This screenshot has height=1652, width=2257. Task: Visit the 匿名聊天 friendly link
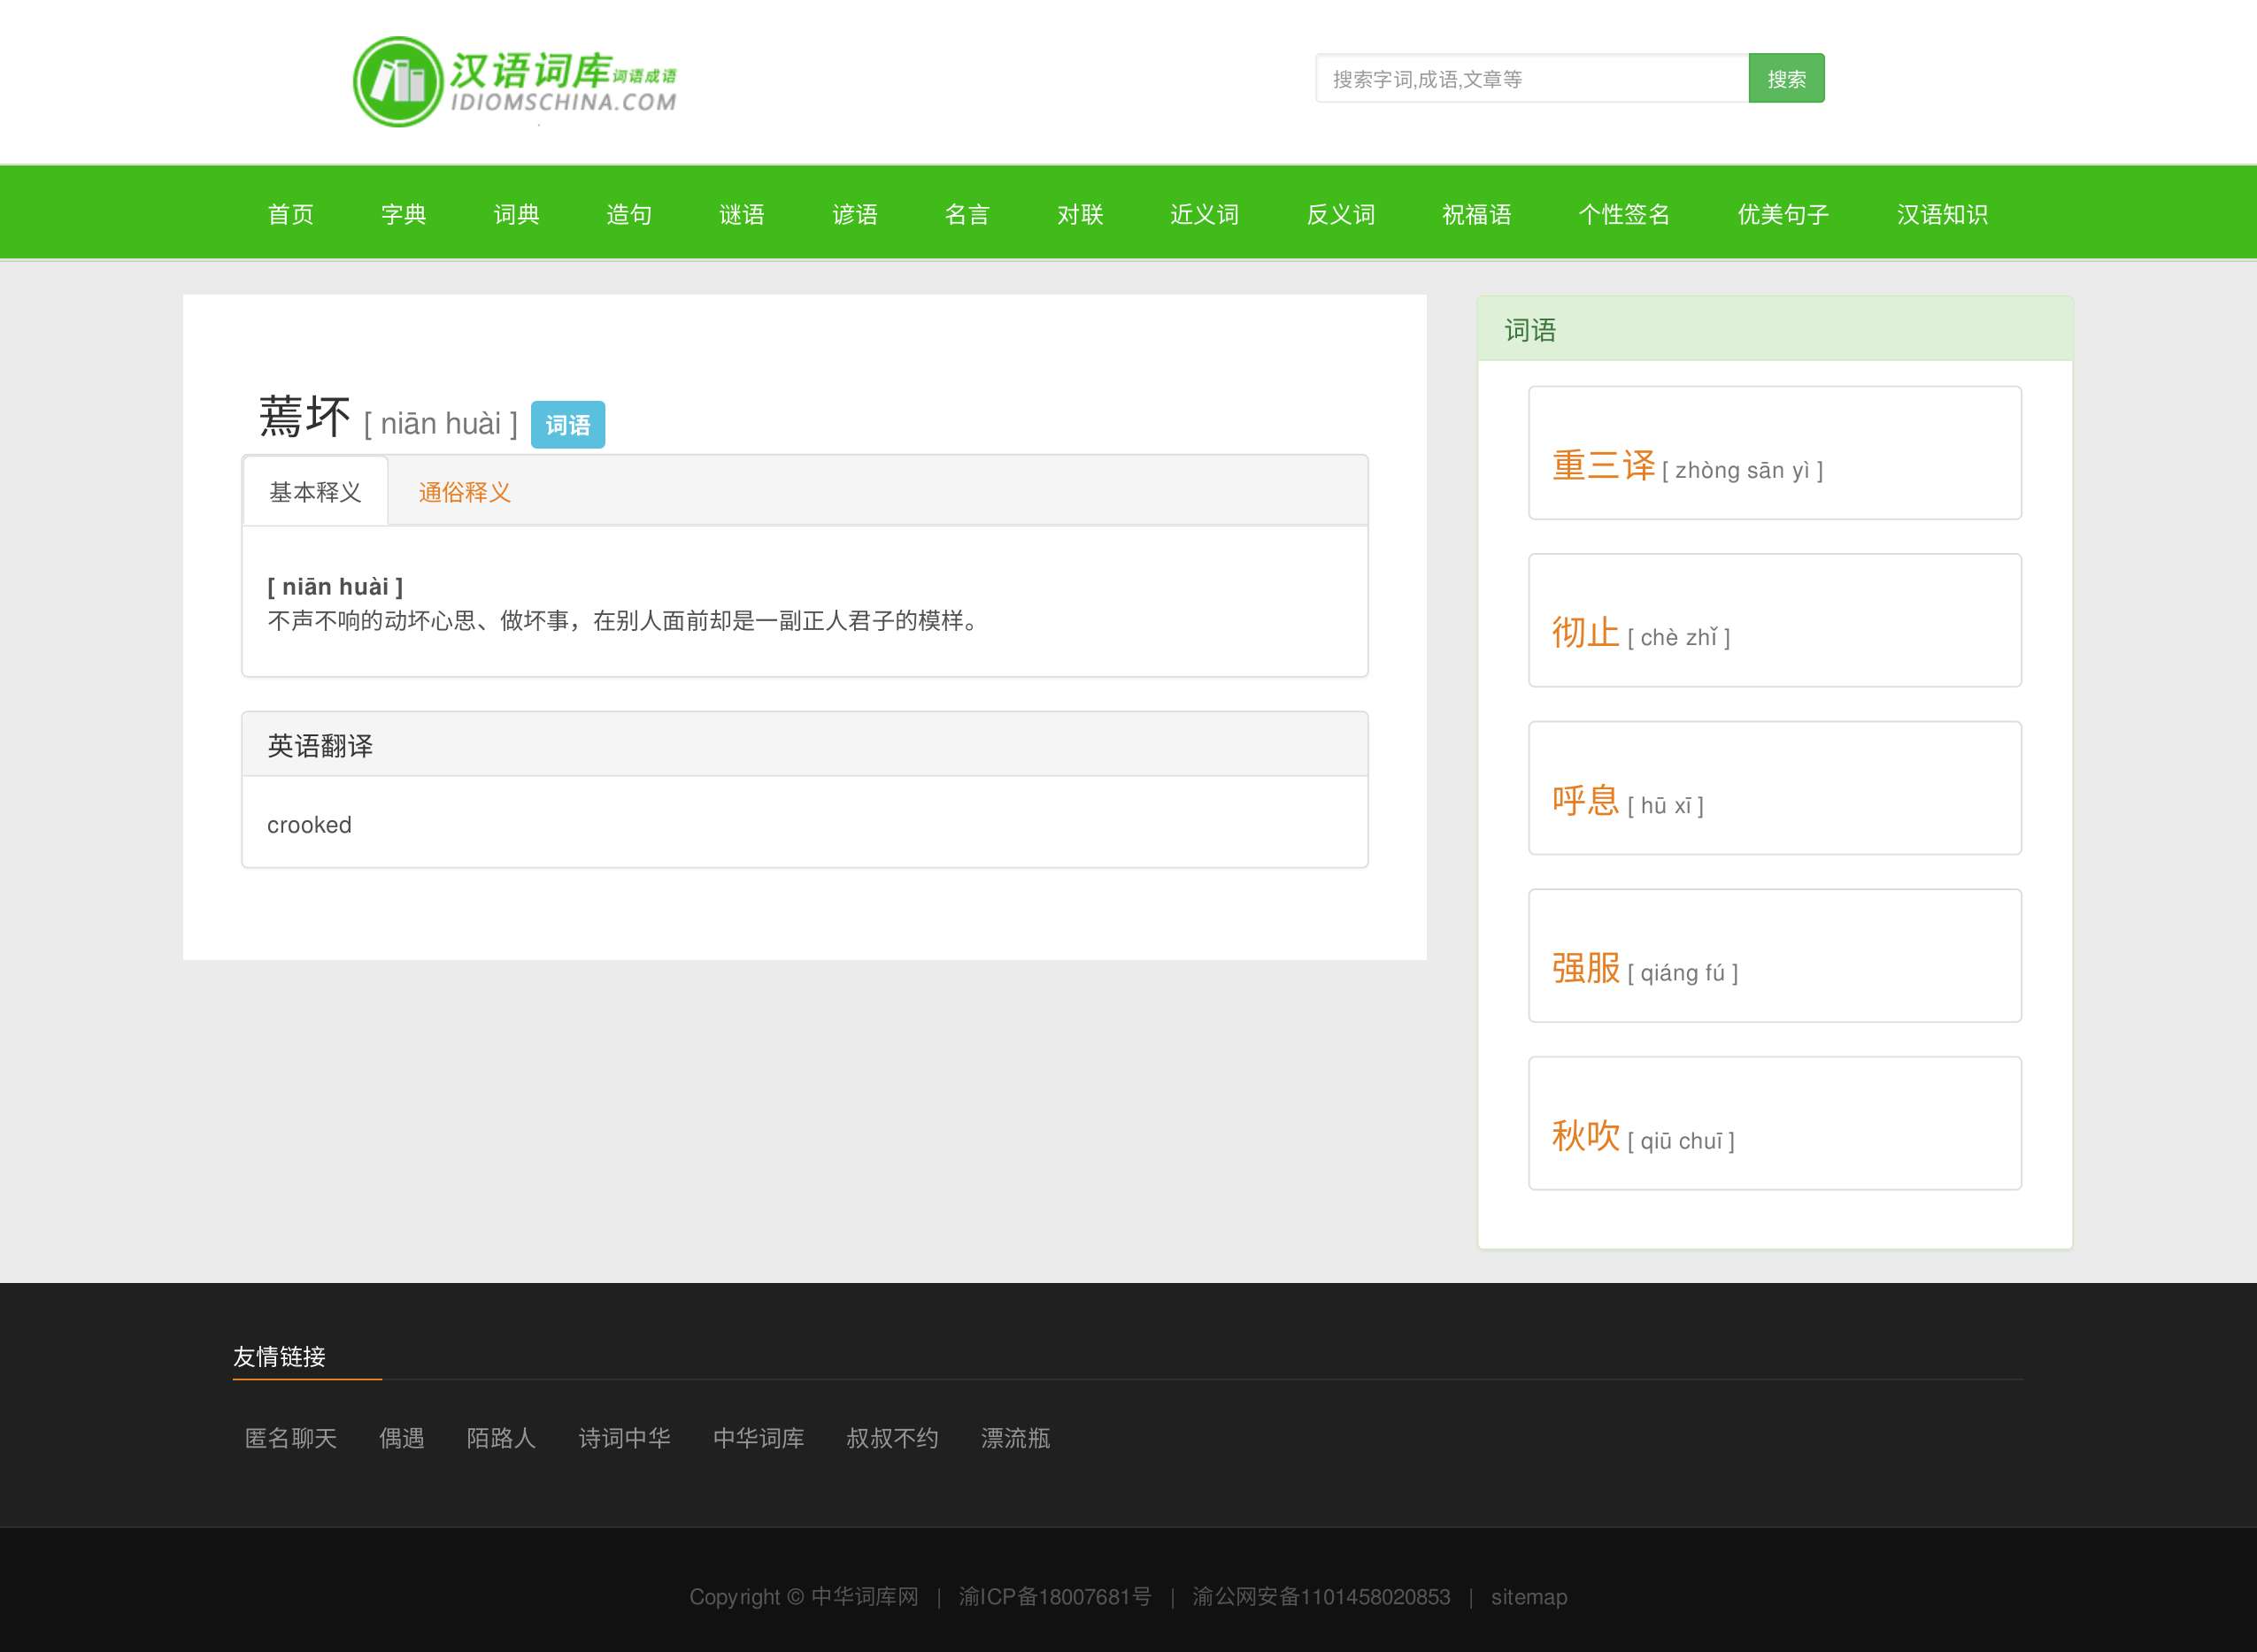point(291,1438)
